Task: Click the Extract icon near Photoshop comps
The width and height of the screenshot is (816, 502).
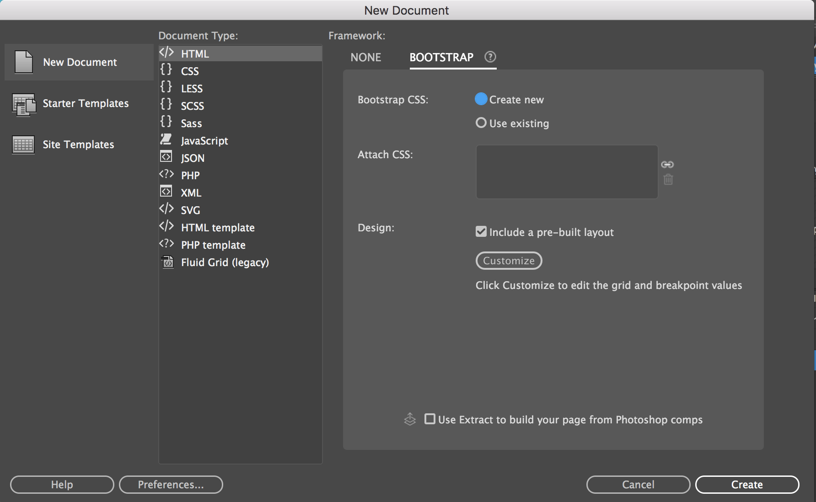Action: pos(410,419)
